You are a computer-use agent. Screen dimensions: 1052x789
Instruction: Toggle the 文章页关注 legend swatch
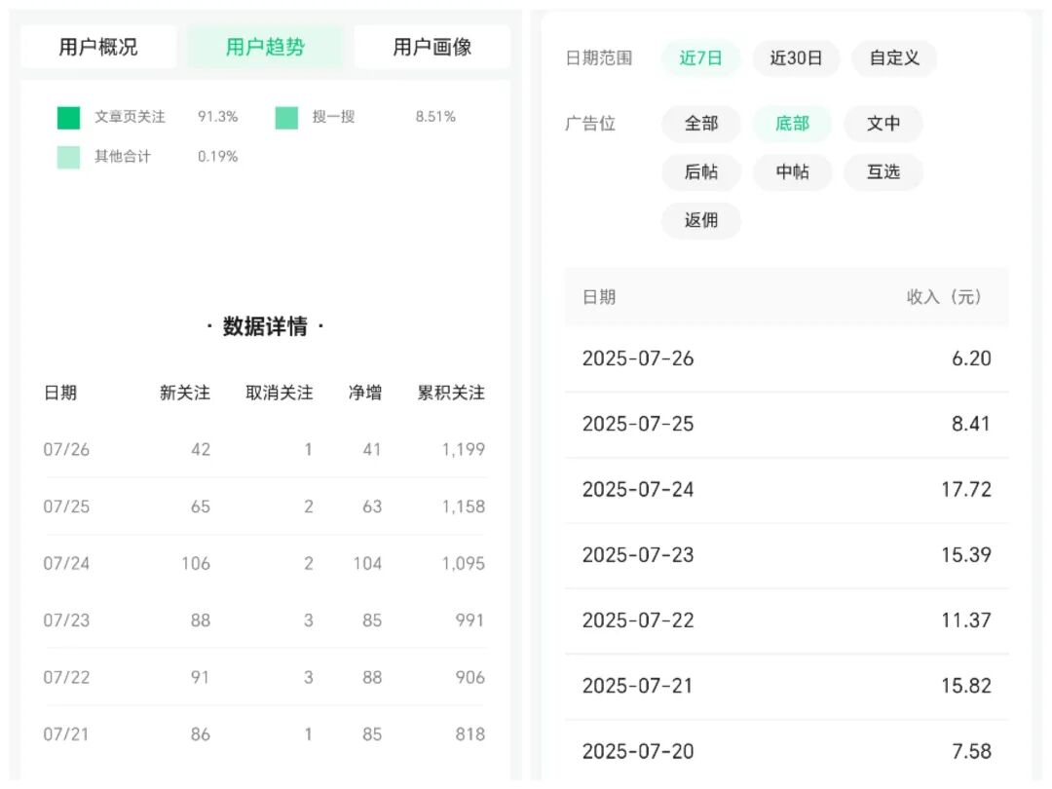(68, 116)
